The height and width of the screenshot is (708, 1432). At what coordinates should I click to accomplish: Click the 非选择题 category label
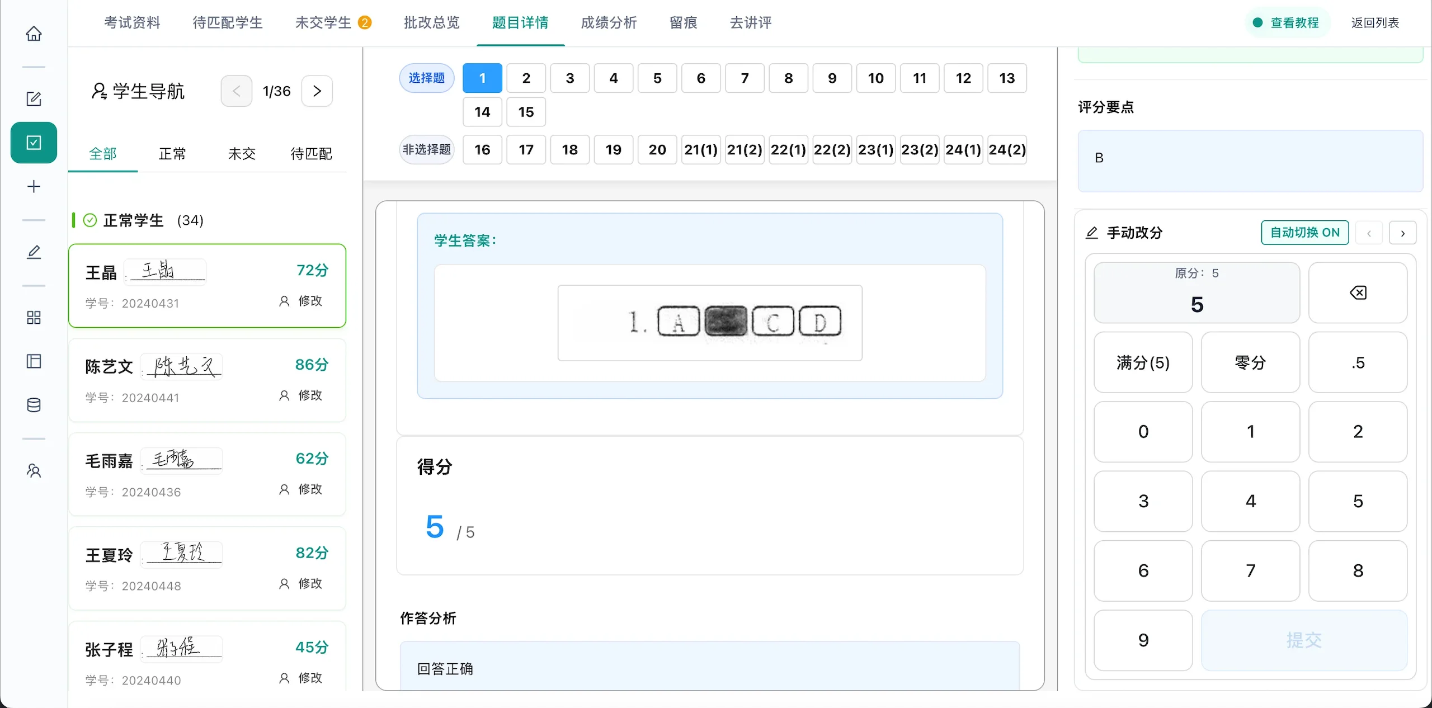426,150
